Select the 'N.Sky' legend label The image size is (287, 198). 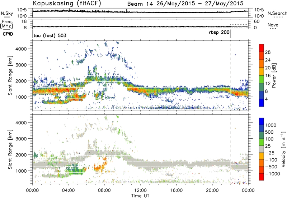7,13
